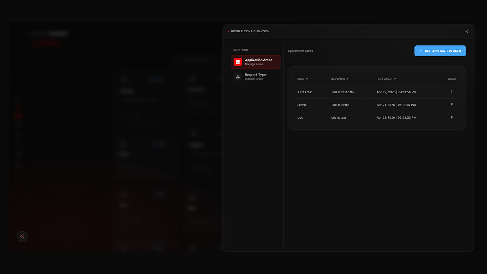Image resolution: width=487 pixels, height=274 pixels.
Task: Click the Demo name cell
Action: pyautogui.click(x=302, y=105)
